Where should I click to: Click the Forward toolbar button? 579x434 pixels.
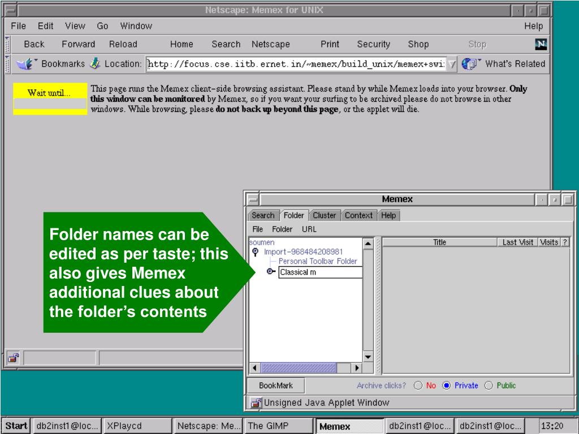tap(78, 44)
